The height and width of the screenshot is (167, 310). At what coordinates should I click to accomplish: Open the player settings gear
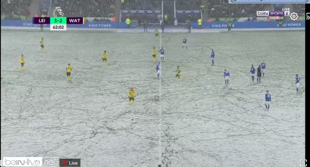(x=294, y=16)
